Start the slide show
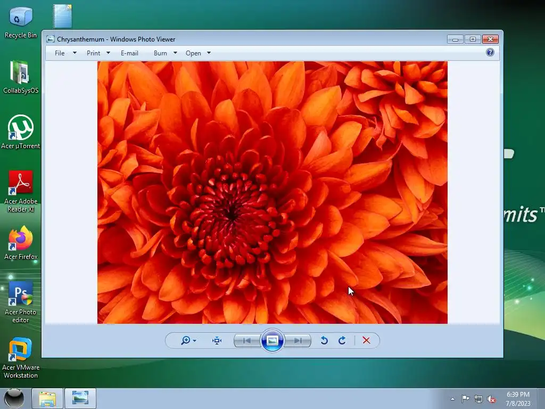 pyautogui.click(x=272, y=340)
